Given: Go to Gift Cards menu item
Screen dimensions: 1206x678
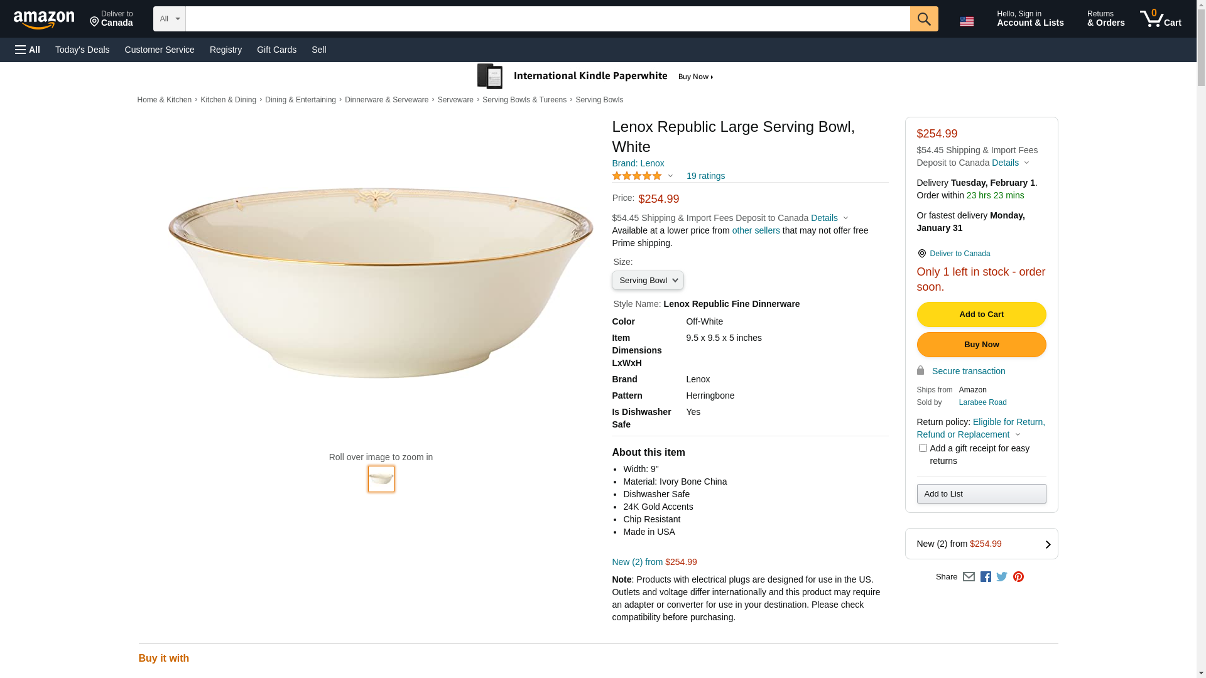Looking at the screenshot, I should click(276, 50).
